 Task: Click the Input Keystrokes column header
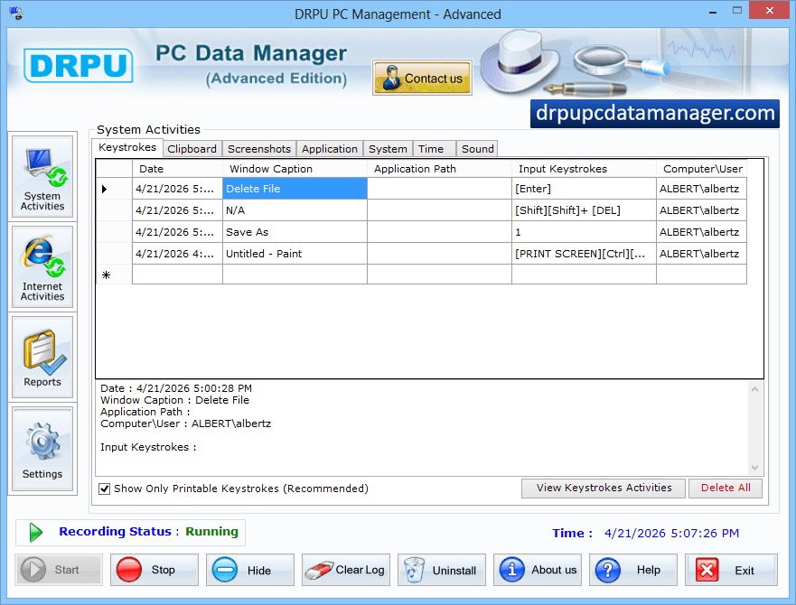pyautogui.click(x=584, y=169)
